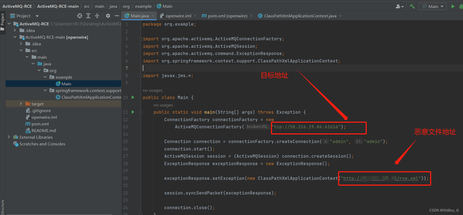Expand the top-level .idea folder

tap(15, 30)
